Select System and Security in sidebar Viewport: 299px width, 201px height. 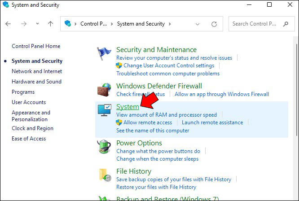point(37,61)
